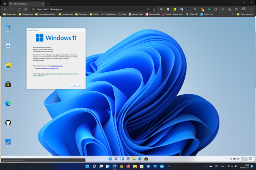Go to the browser home page
The image size is (256, 170).
(x=26, y=9)
